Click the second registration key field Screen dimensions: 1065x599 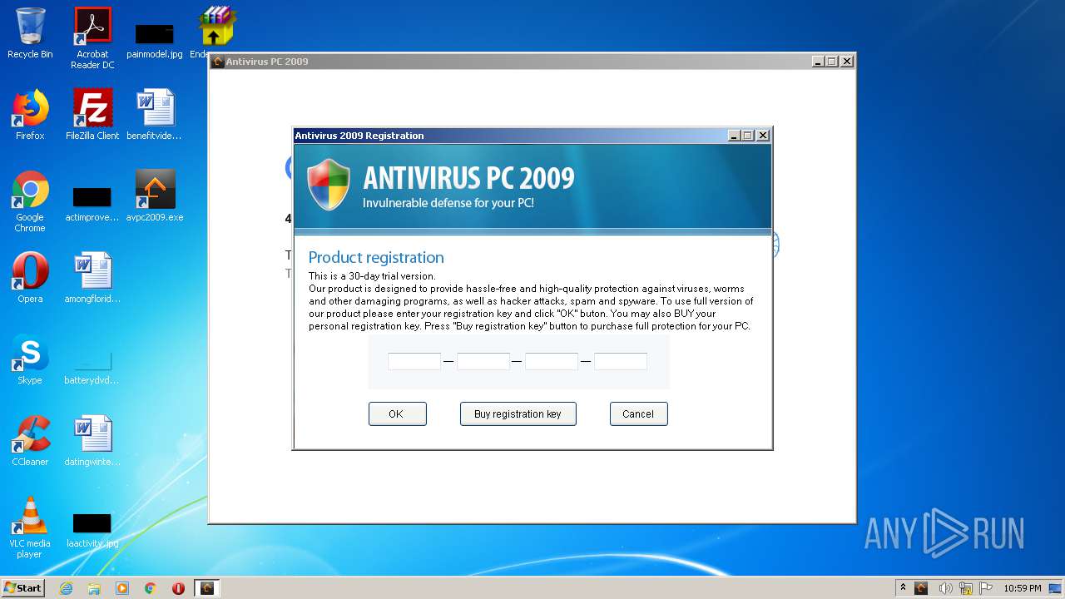pos(483,361)
